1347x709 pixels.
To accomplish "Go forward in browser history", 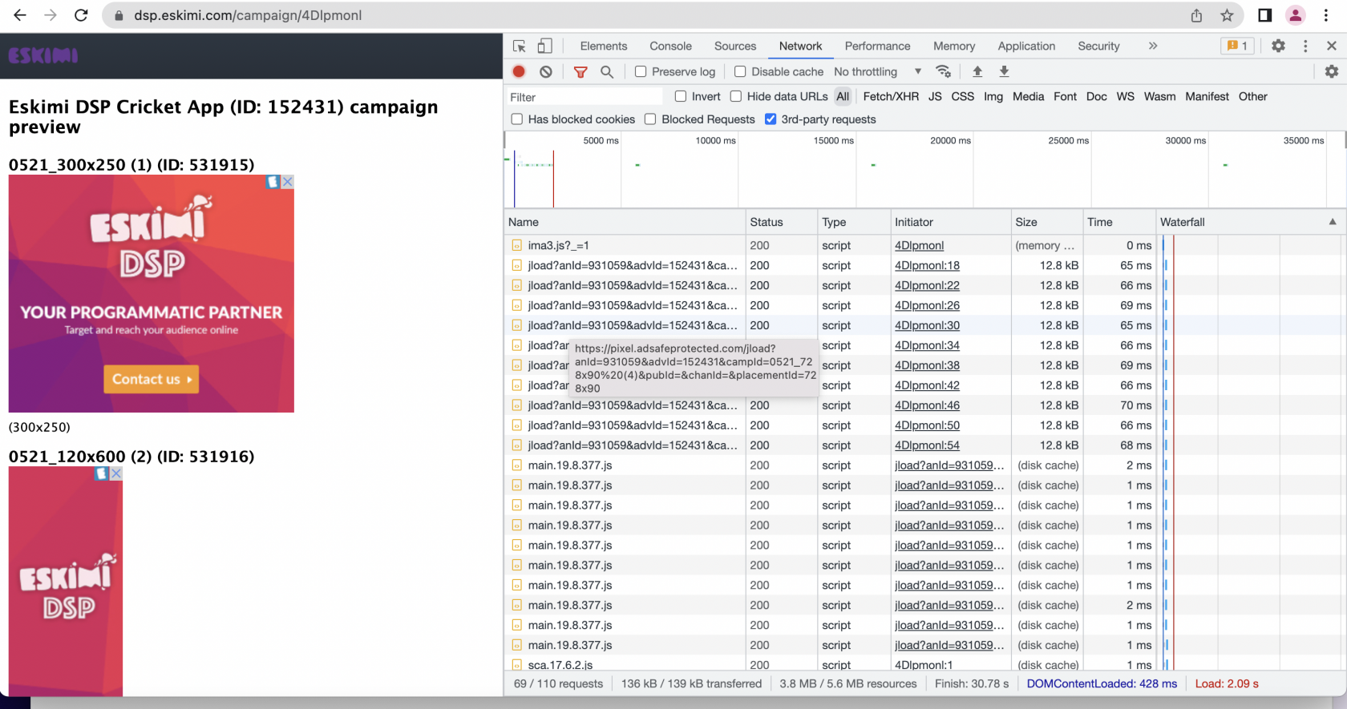I will pyautogui.click(x=51, y=15).
